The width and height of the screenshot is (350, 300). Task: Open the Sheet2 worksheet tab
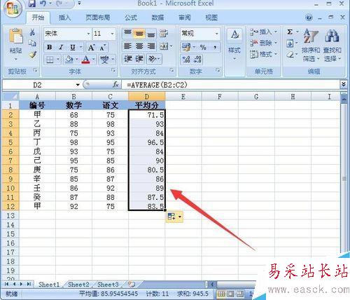tap(78, 285)
